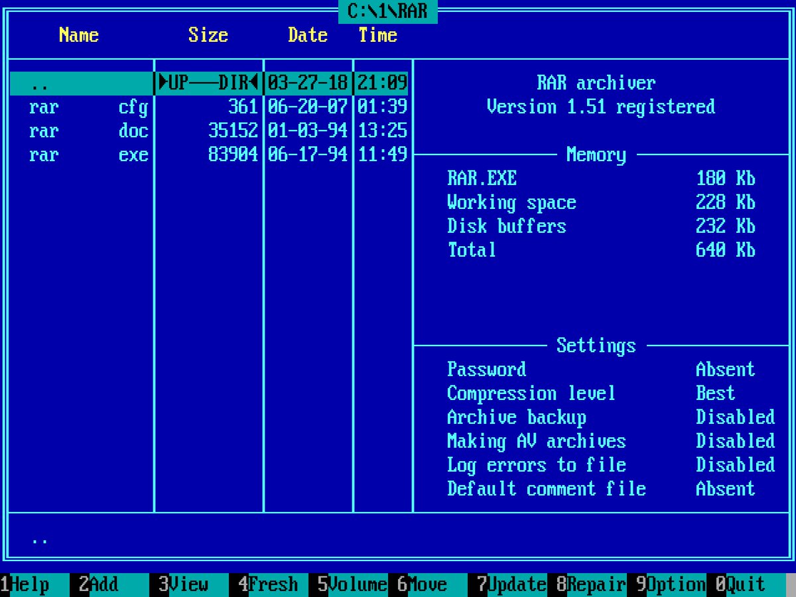The height and width of the screenshot is (597, 796).
Task: Click the Total memory label
Action: pyautogui.click(x=472, y=250)
